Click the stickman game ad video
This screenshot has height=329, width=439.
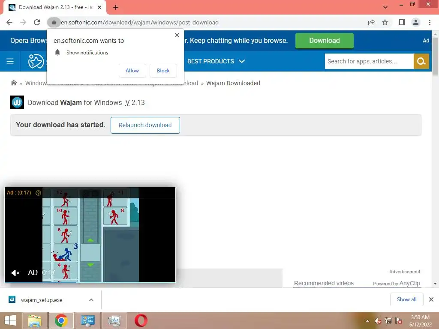click(x=90, y=235)
